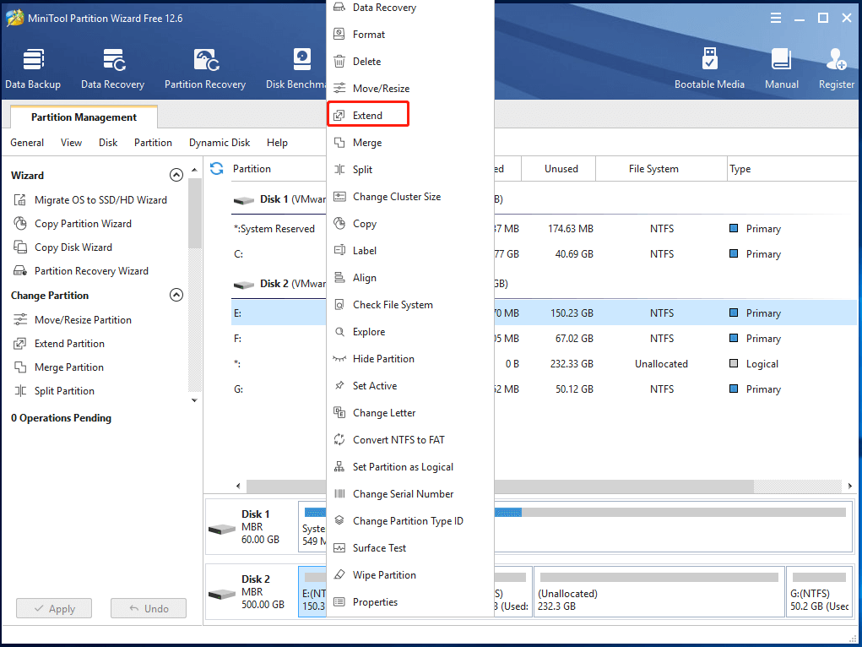Collapse the Change Partition section
The image size is (862, 647).
point(176,295)
